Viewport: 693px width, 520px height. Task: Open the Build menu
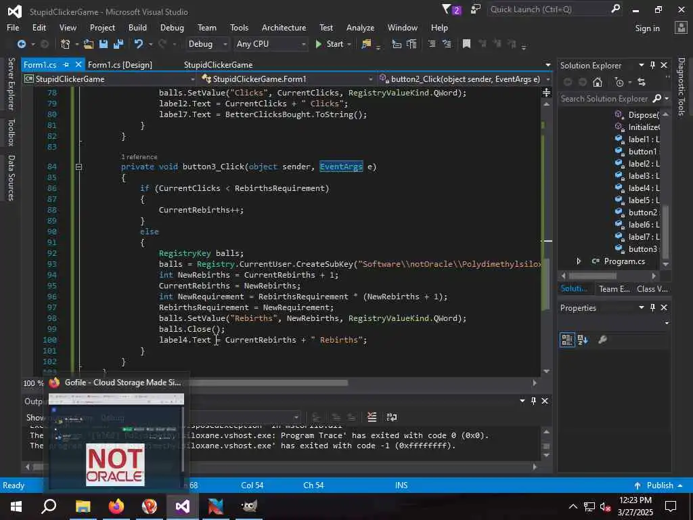coord(137,28)
